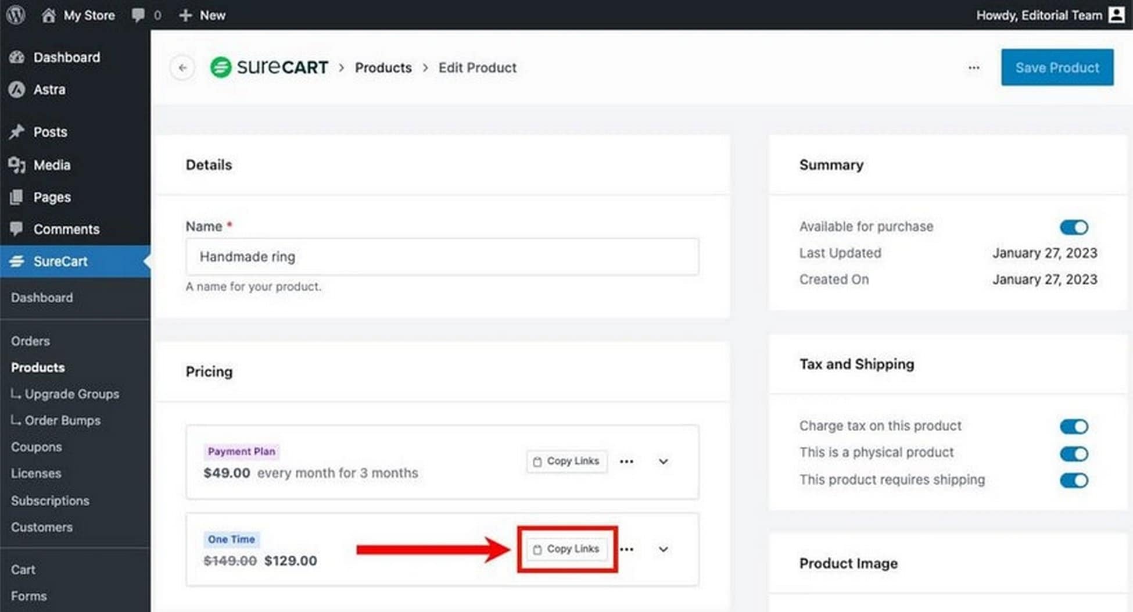This screenshot has height=612, width=1133.
Task: Toggle This product requires shipping
Action: (x=1073, y=480)
